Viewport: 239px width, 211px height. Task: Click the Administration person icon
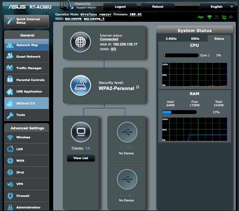(x=10, y=207)
